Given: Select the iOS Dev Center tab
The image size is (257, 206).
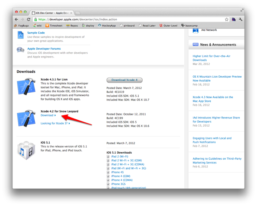Looking at the screenshot, I should tap(52, 13).
